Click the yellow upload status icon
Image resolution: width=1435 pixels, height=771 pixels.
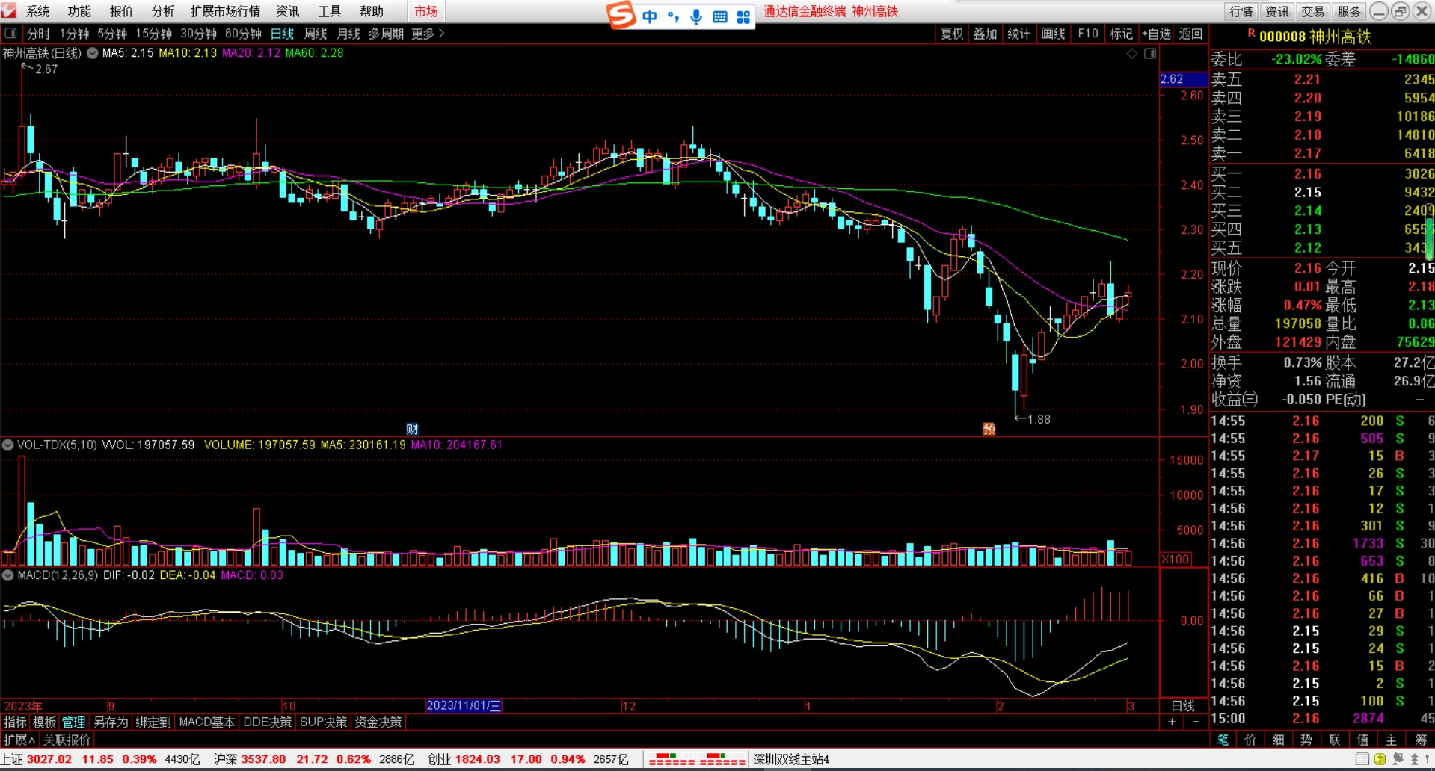1380,759
